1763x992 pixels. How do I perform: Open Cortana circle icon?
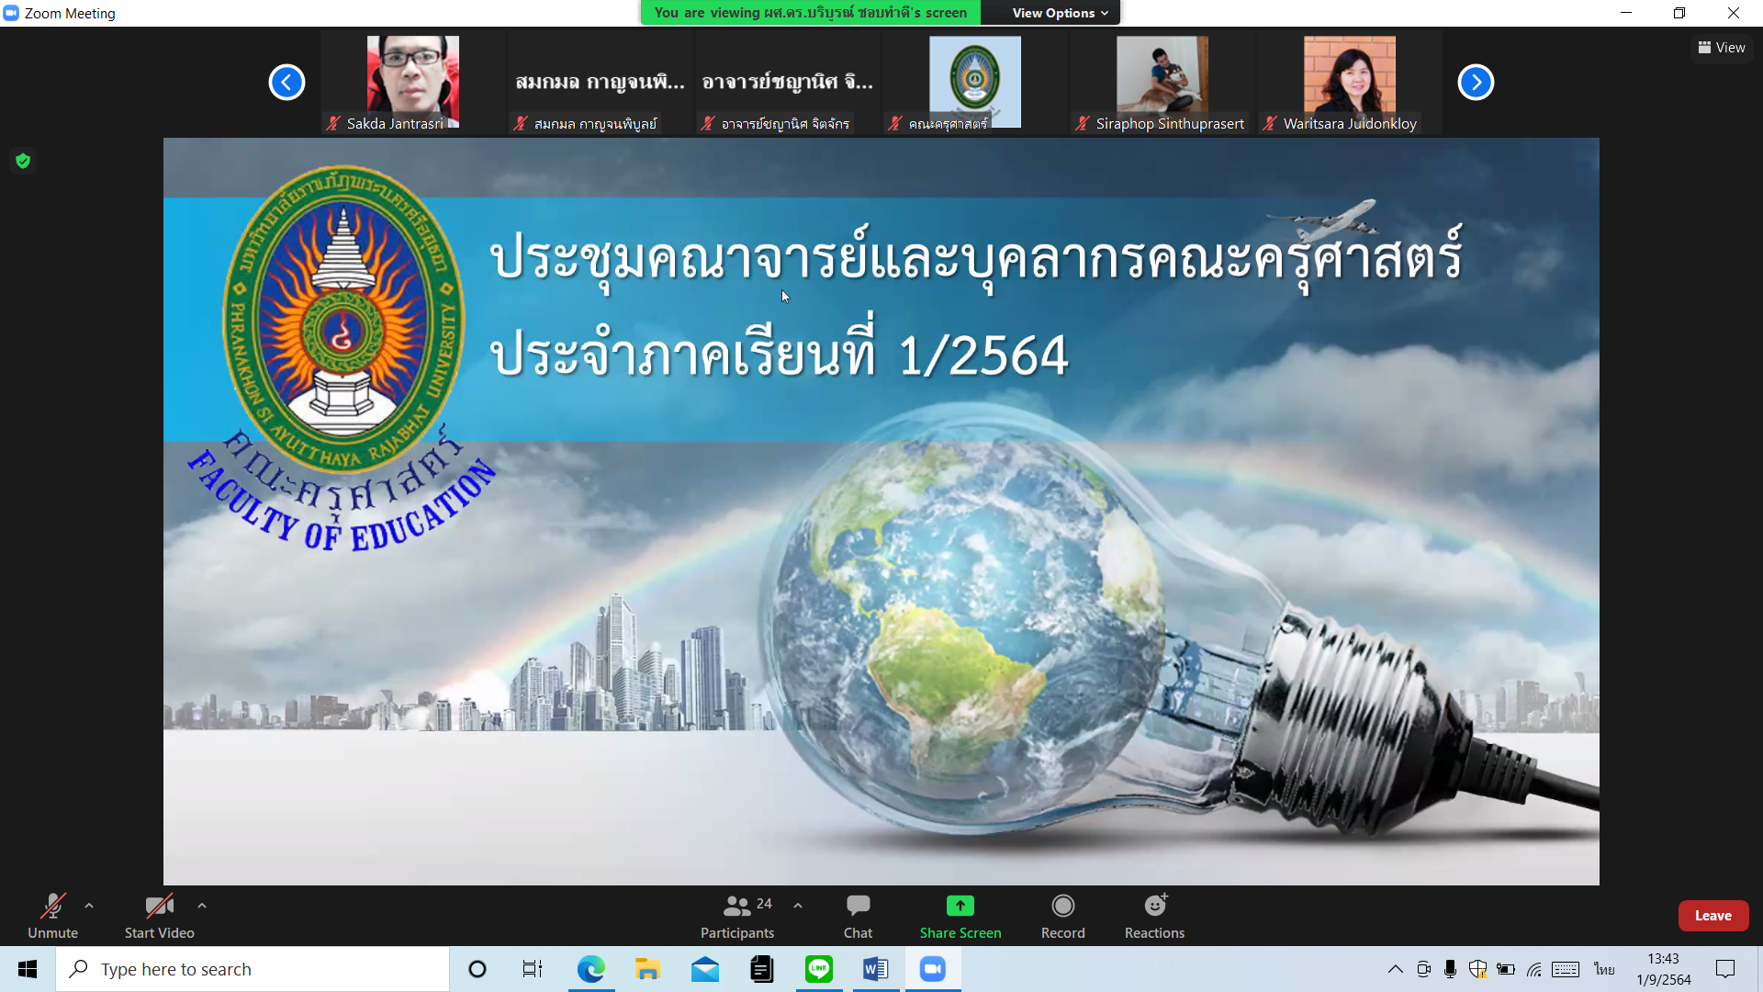(x=477, y=969)
